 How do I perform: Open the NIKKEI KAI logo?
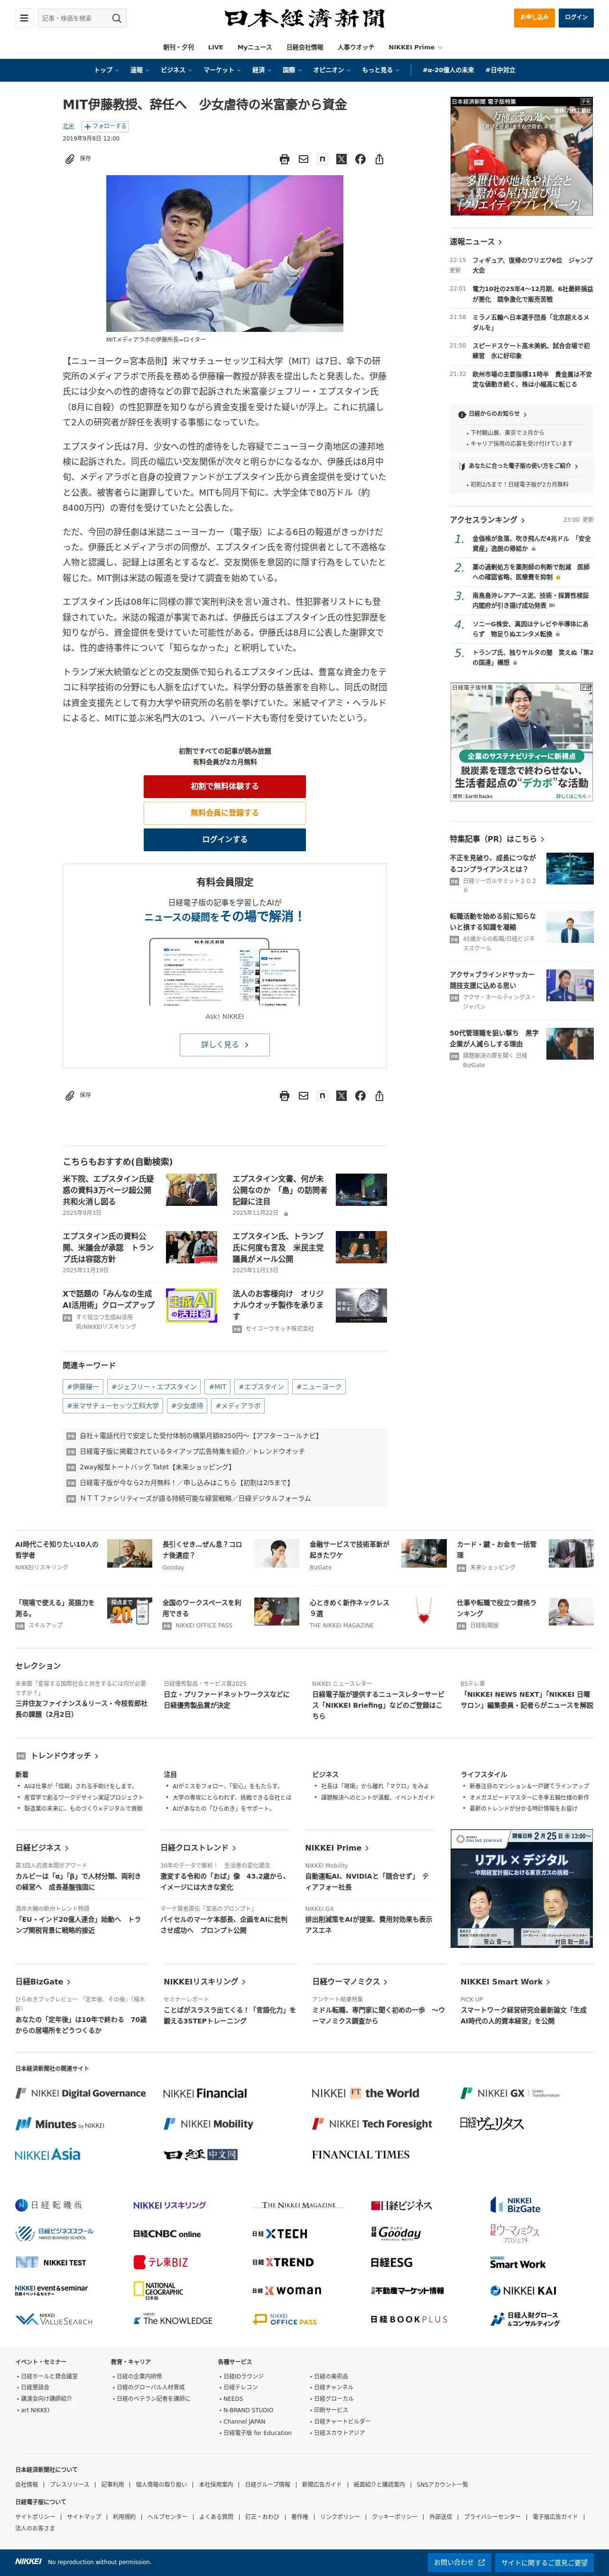[x=523, y=2290]
